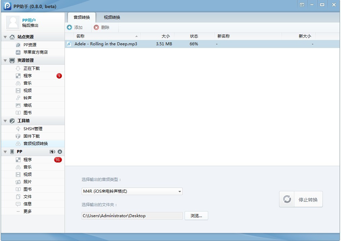
Task: Click the PP助手 logo icon in title bar
Action: [7, 6]
